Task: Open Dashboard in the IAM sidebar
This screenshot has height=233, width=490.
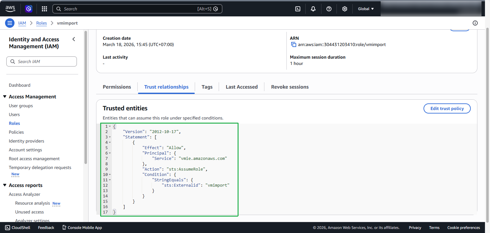Action: tap(20, 85)
